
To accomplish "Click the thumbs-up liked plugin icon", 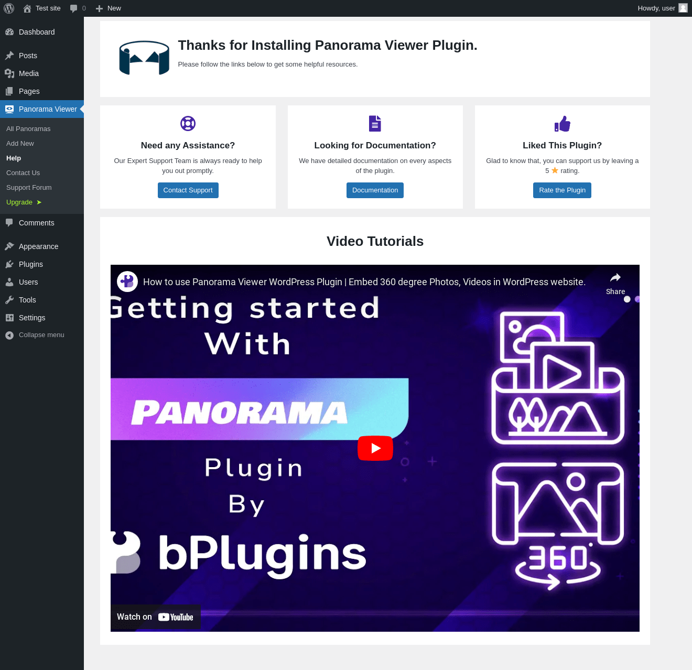I will click(x=562, y=124).
